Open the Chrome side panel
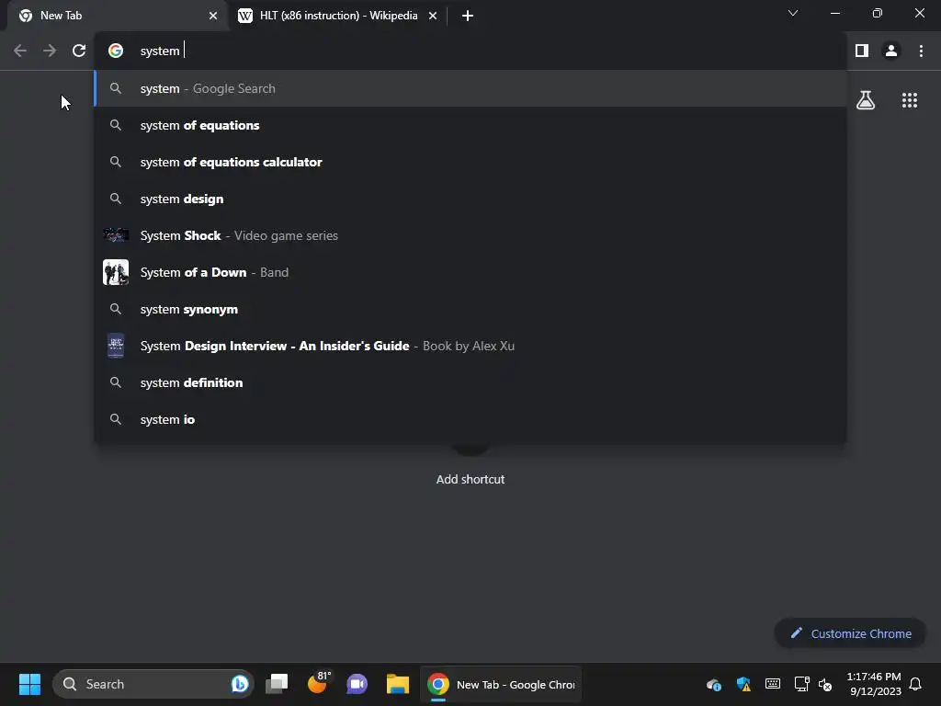Screen dimensions: 941x706 point(862,51)
